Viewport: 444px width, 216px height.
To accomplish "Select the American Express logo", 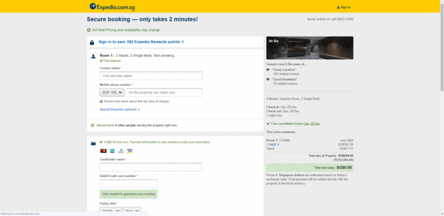I will point(112,151).
